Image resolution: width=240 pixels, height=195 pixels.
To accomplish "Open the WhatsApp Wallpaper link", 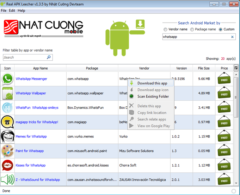I will click(x=31, y=93).
